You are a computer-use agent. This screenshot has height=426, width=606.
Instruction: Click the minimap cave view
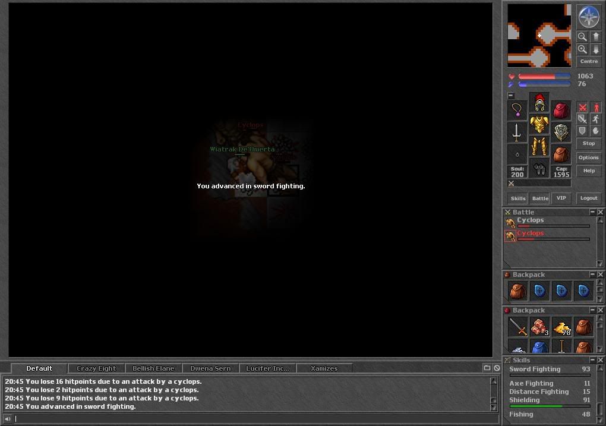point(539,35)
